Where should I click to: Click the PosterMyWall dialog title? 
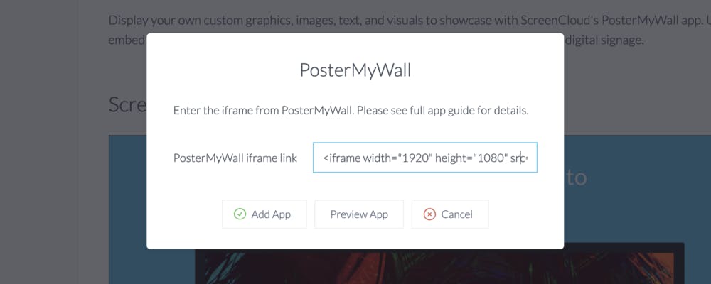[x=355, y=71]
